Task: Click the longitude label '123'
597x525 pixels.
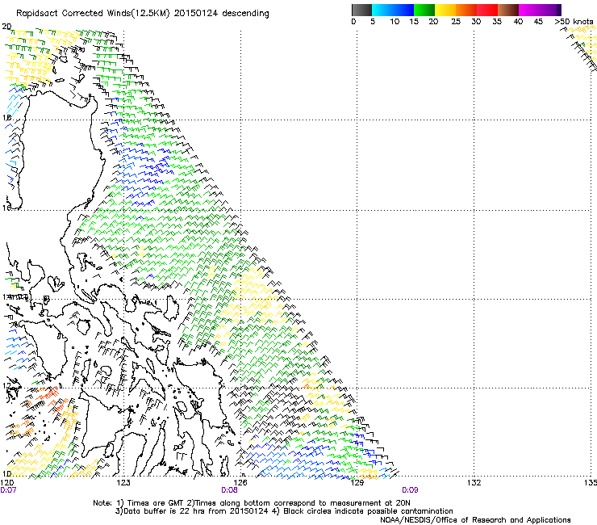Action: [x=123, y=483]
